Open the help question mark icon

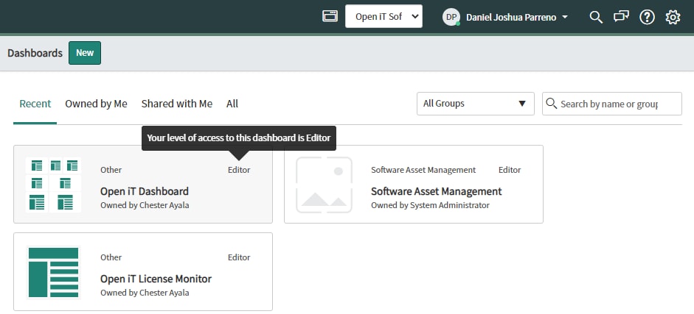tap(647, 17)
